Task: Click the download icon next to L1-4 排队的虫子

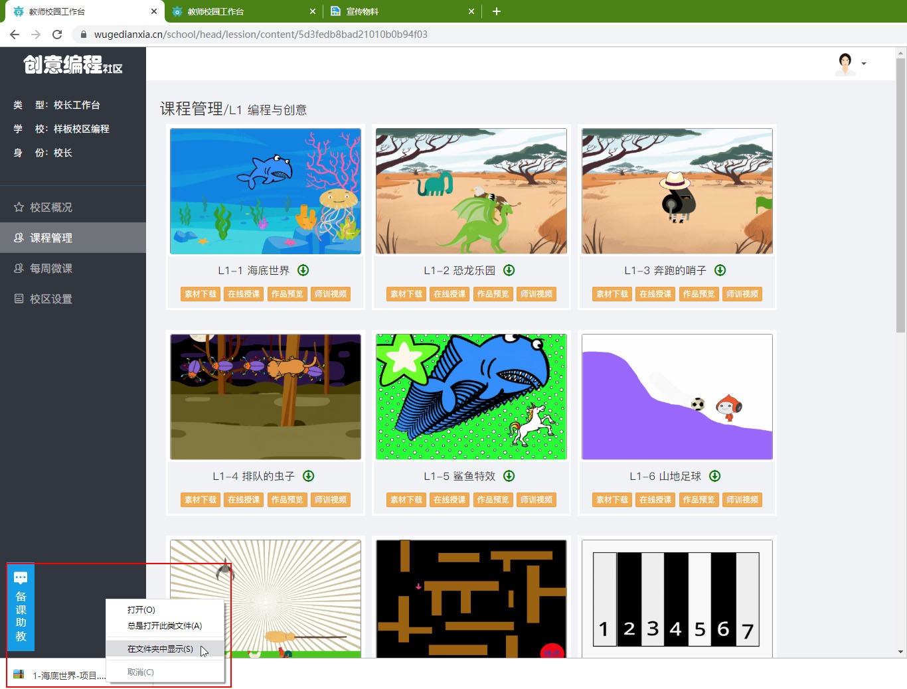Action: click(309, 476)
